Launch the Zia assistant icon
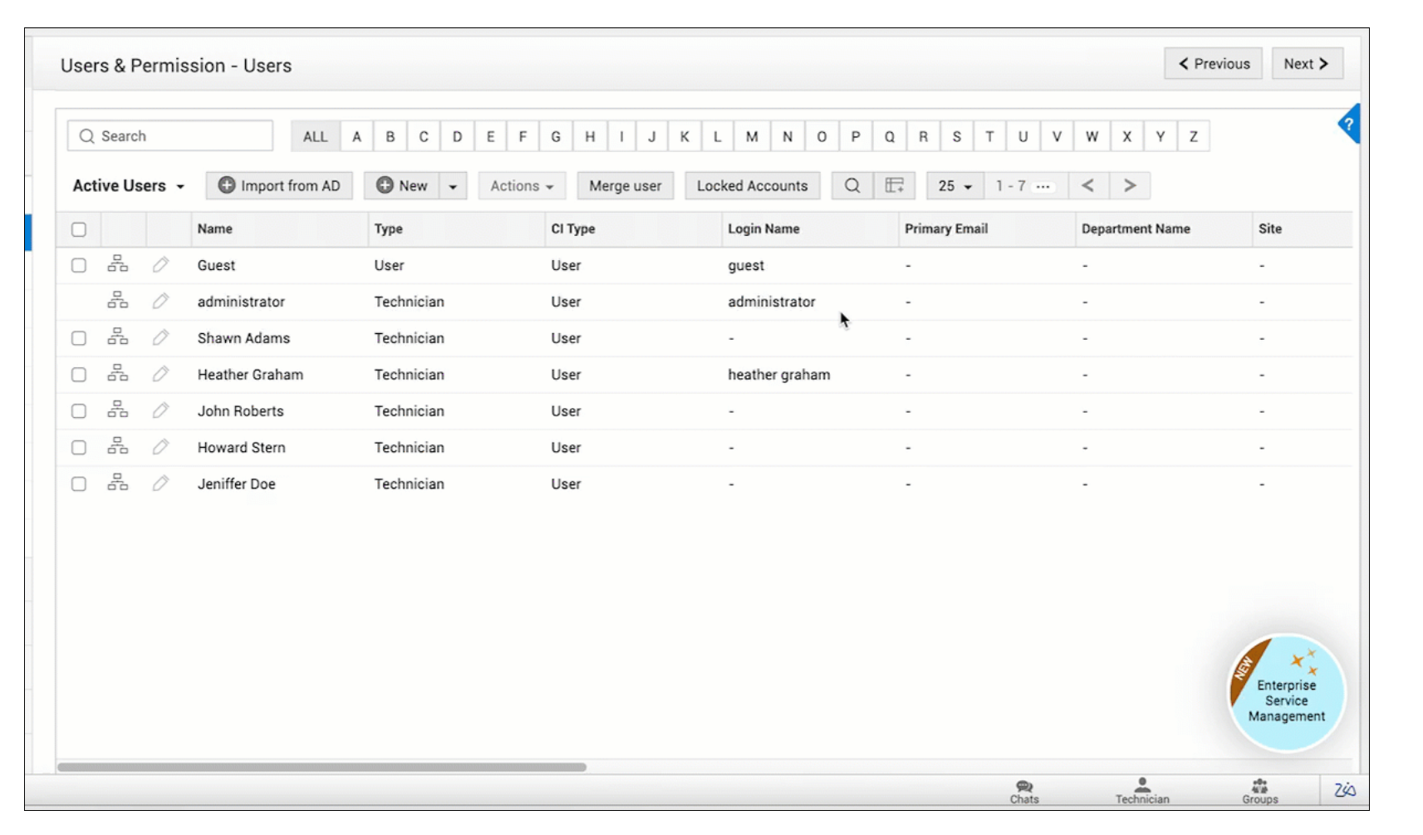The image size is (1423, 835). coord(1344,790)
